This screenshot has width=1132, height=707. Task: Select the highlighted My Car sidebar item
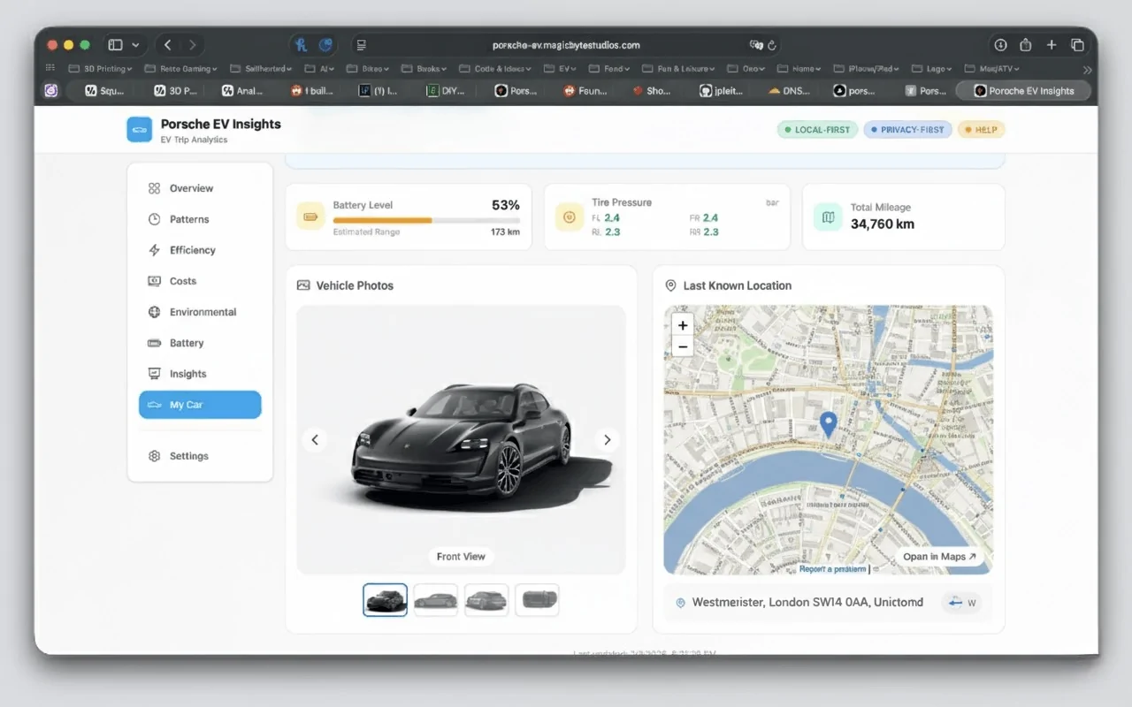click(200, 405)
